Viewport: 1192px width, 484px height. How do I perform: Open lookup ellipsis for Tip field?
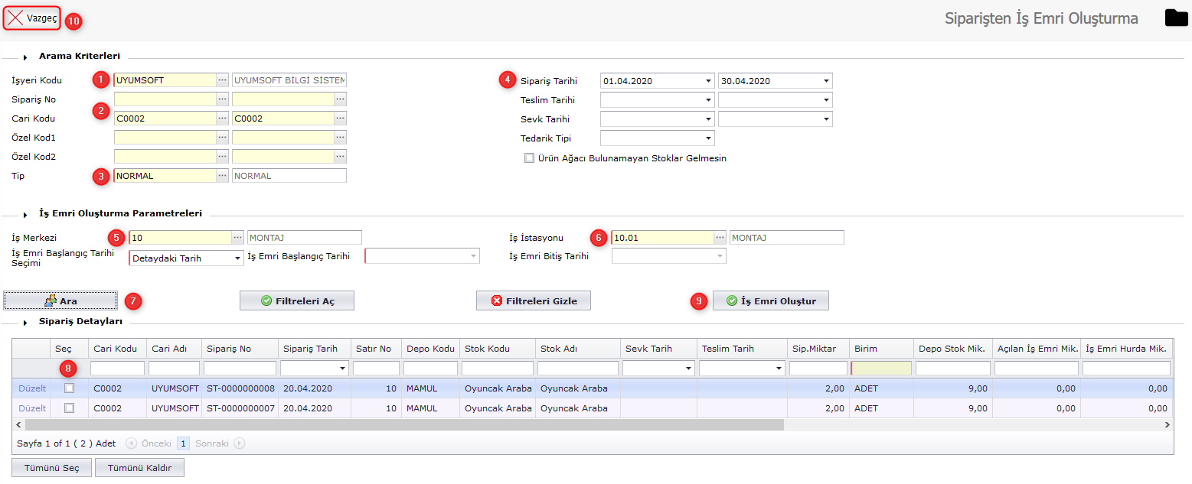(222, 176)
